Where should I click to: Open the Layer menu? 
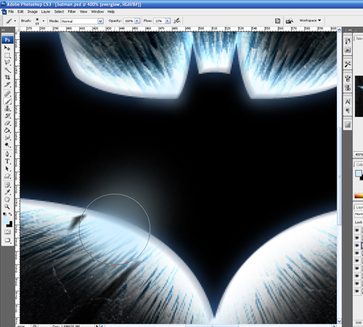tap(46, 12)
